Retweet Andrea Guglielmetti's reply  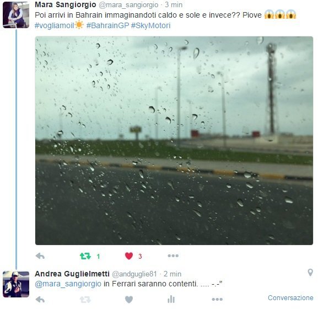point(85,300)
